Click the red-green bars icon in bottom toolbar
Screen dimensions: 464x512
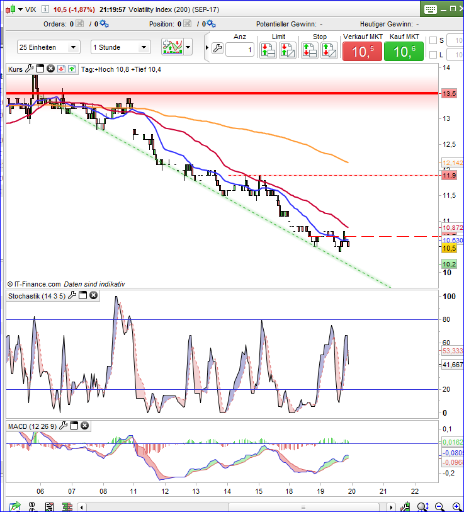(67, 507)
